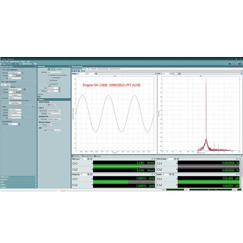Close the SINAD meter panel
Image resolution: width=243 pixels, height=243 pixels.
click(239, 174)
